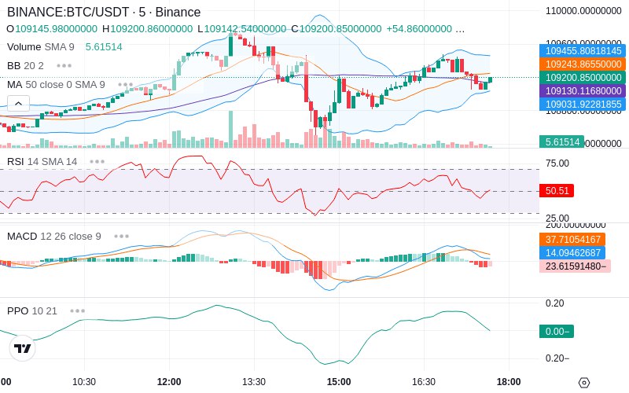Open more options for PPO 10 21
The width and height of the screenshot is (629, 393).
tap(77, 310)
